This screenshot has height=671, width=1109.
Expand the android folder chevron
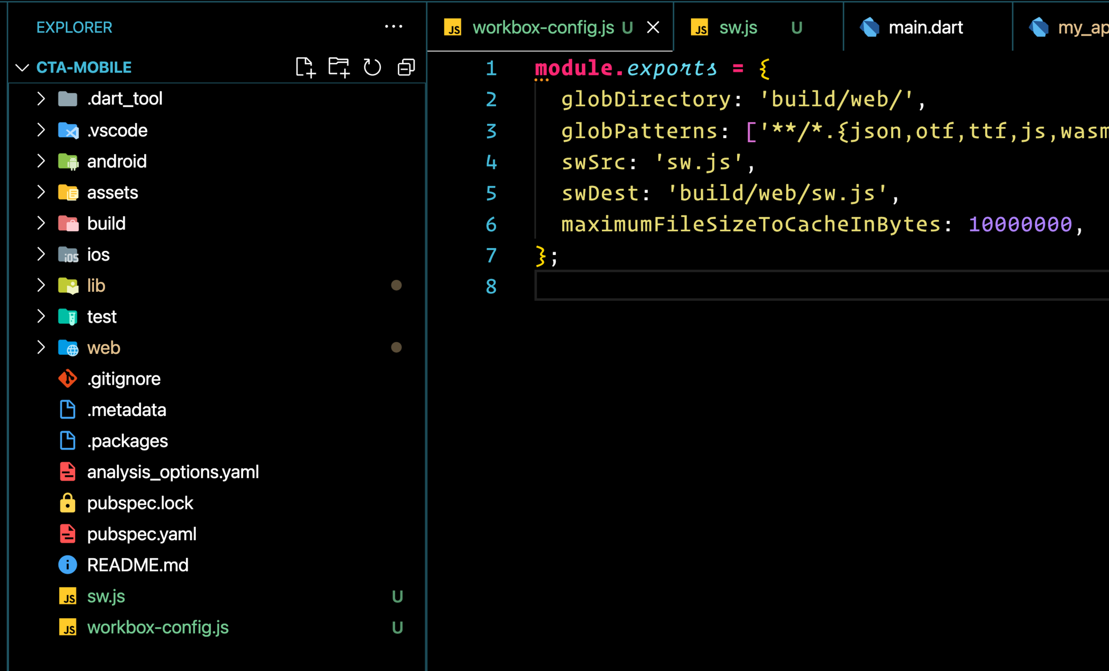point(41,161)
